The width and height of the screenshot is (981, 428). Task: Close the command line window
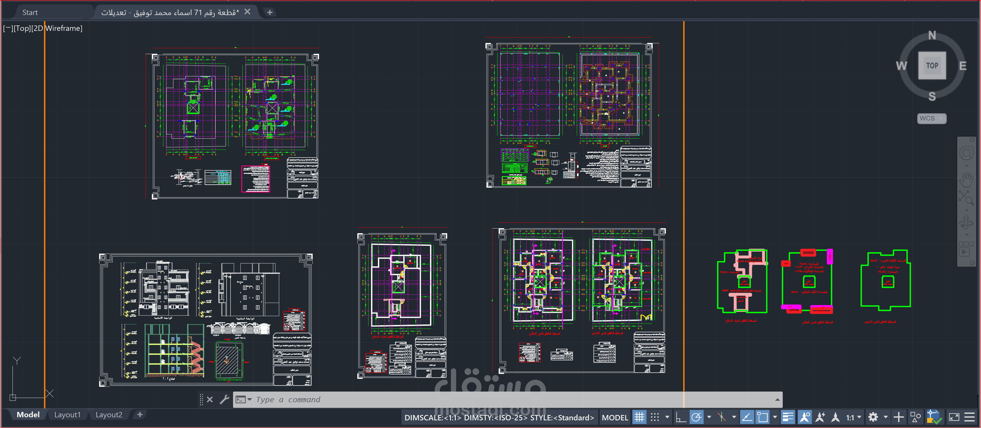tap(210, 399)
